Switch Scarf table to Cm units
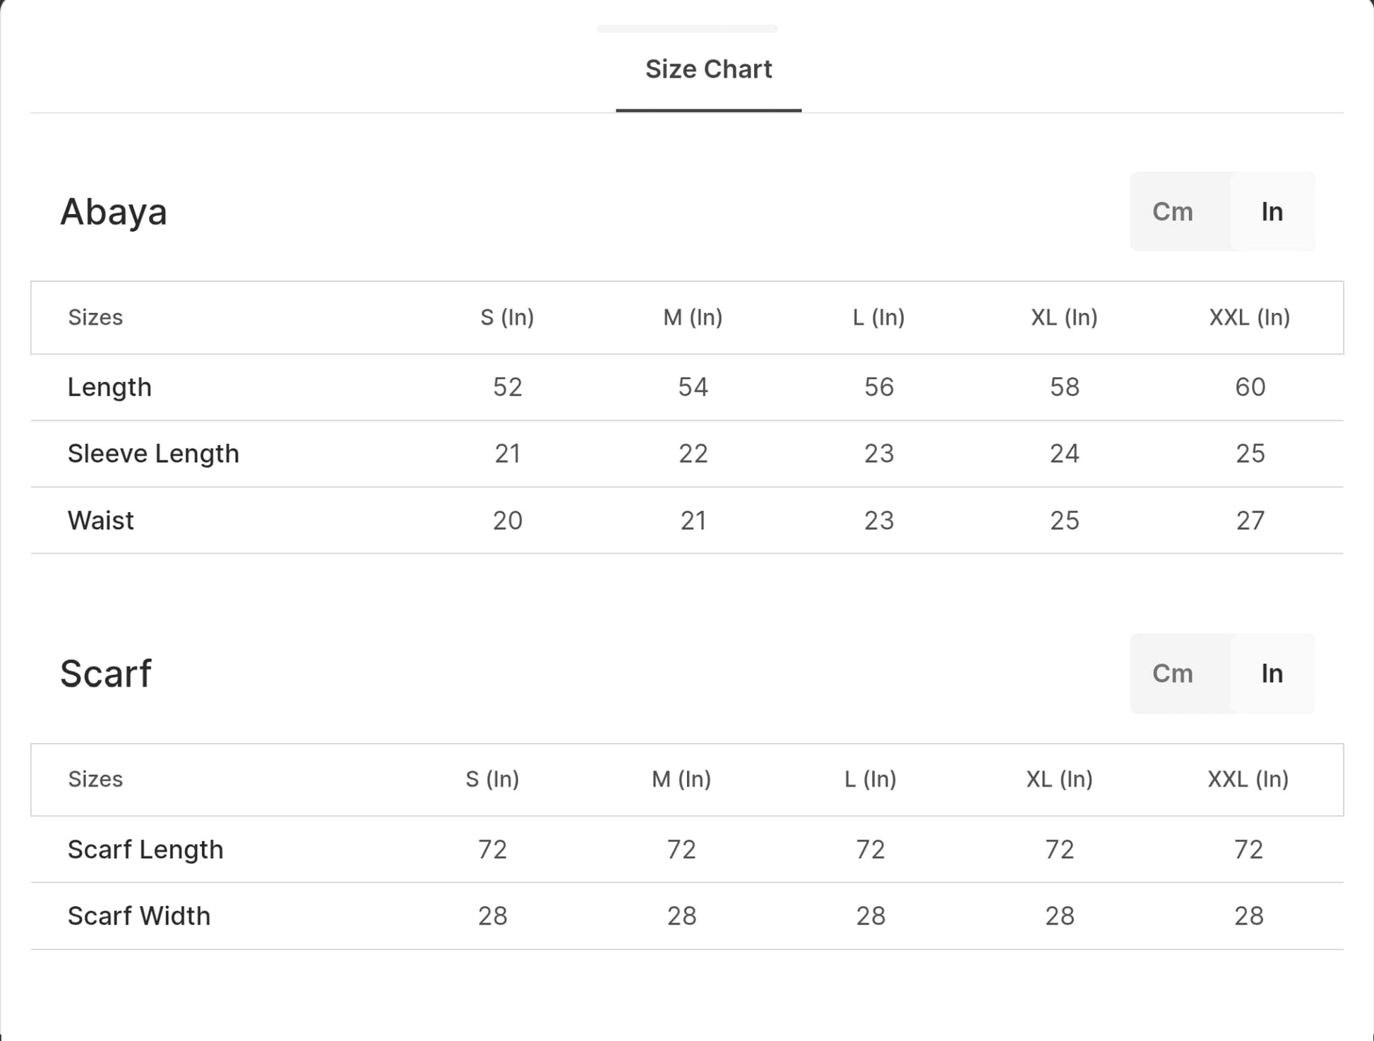The image size is (1374, 1041). coord(1172,674)
